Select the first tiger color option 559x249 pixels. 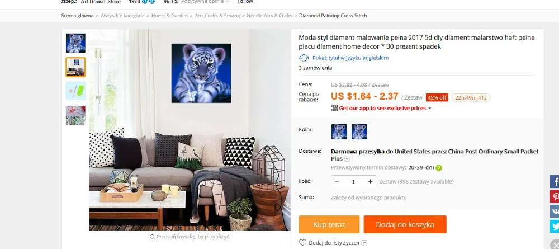tap(339, 131)
